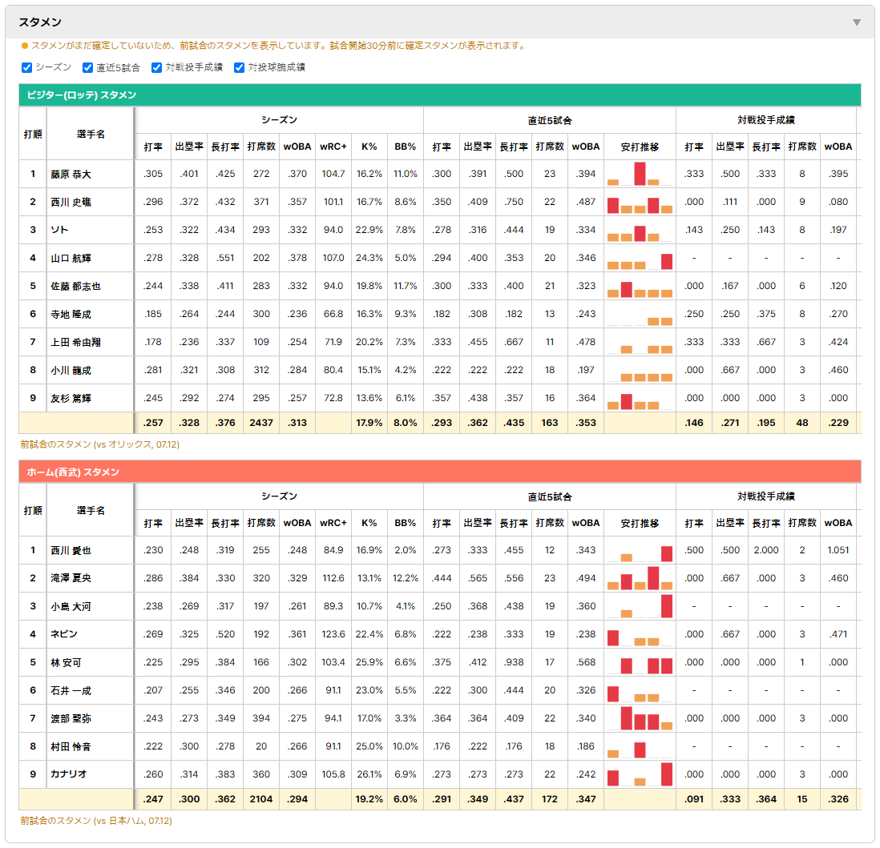Disable the 対戦投手成績 checkbox

[x=156, y=68]
